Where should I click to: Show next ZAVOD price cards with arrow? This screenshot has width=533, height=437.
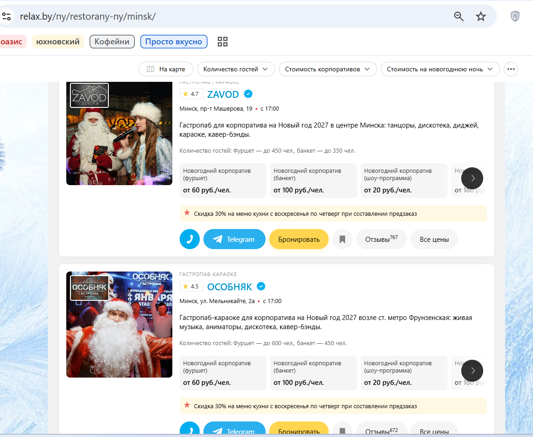[x=472, y=178]
